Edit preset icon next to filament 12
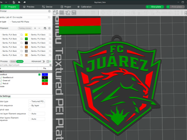The image size is (187, 140). 50,55
